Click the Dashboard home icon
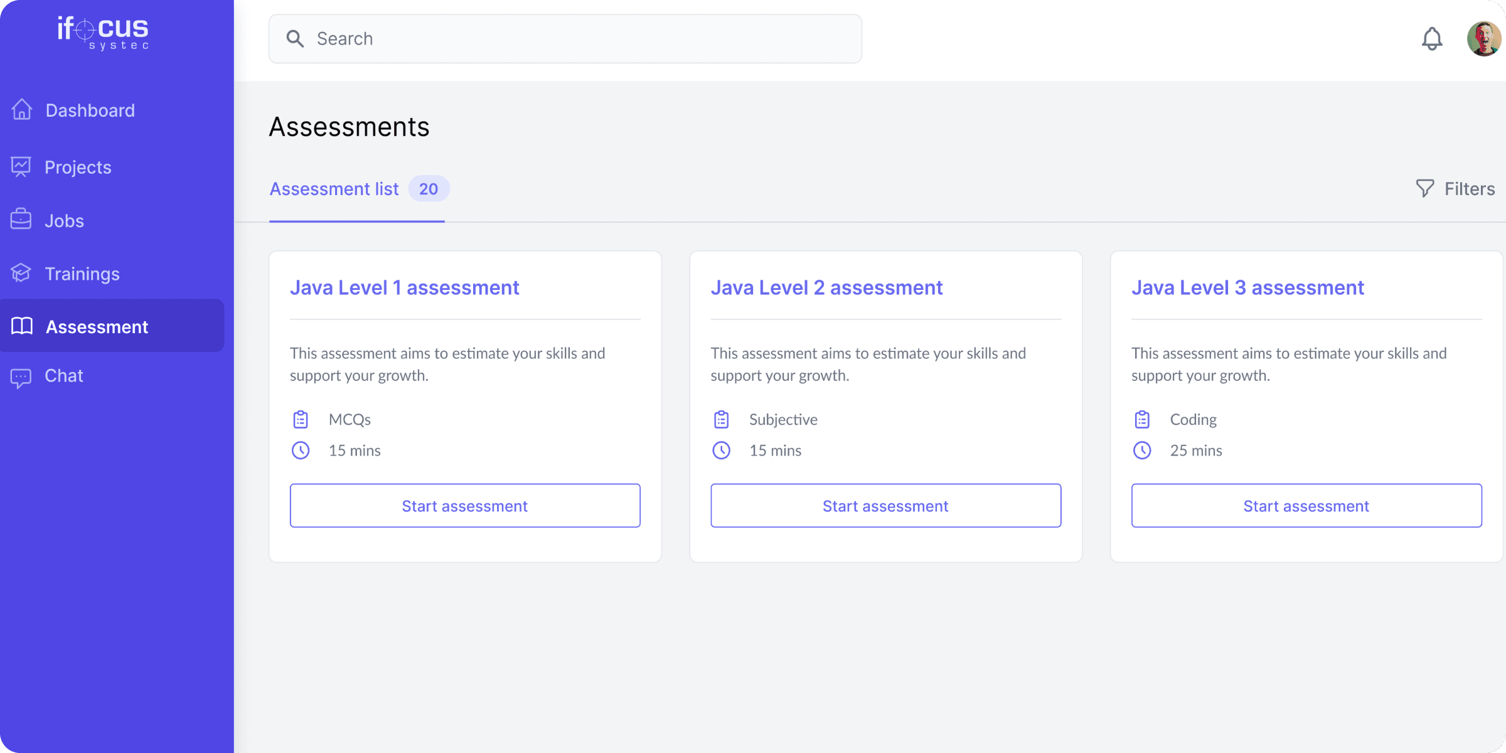The image size is (1506, 753). coord(22,110)
